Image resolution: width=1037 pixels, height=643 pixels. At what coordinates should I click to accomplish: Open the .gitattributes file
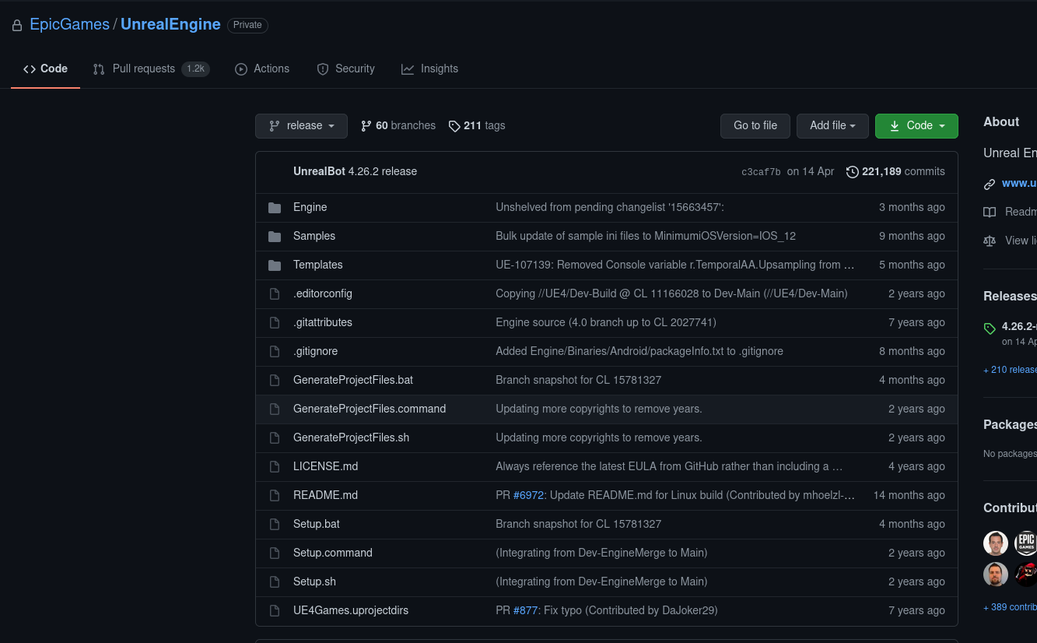(x=322, y=322)
